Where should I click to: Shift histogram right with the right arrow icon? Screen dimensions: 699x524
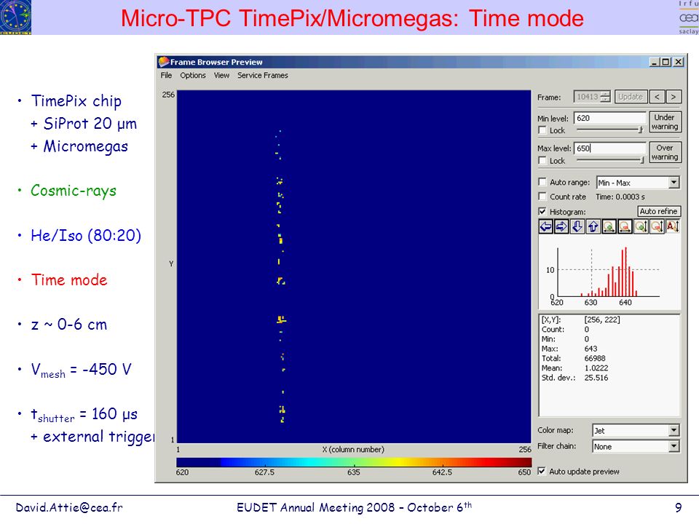[561, 226]
